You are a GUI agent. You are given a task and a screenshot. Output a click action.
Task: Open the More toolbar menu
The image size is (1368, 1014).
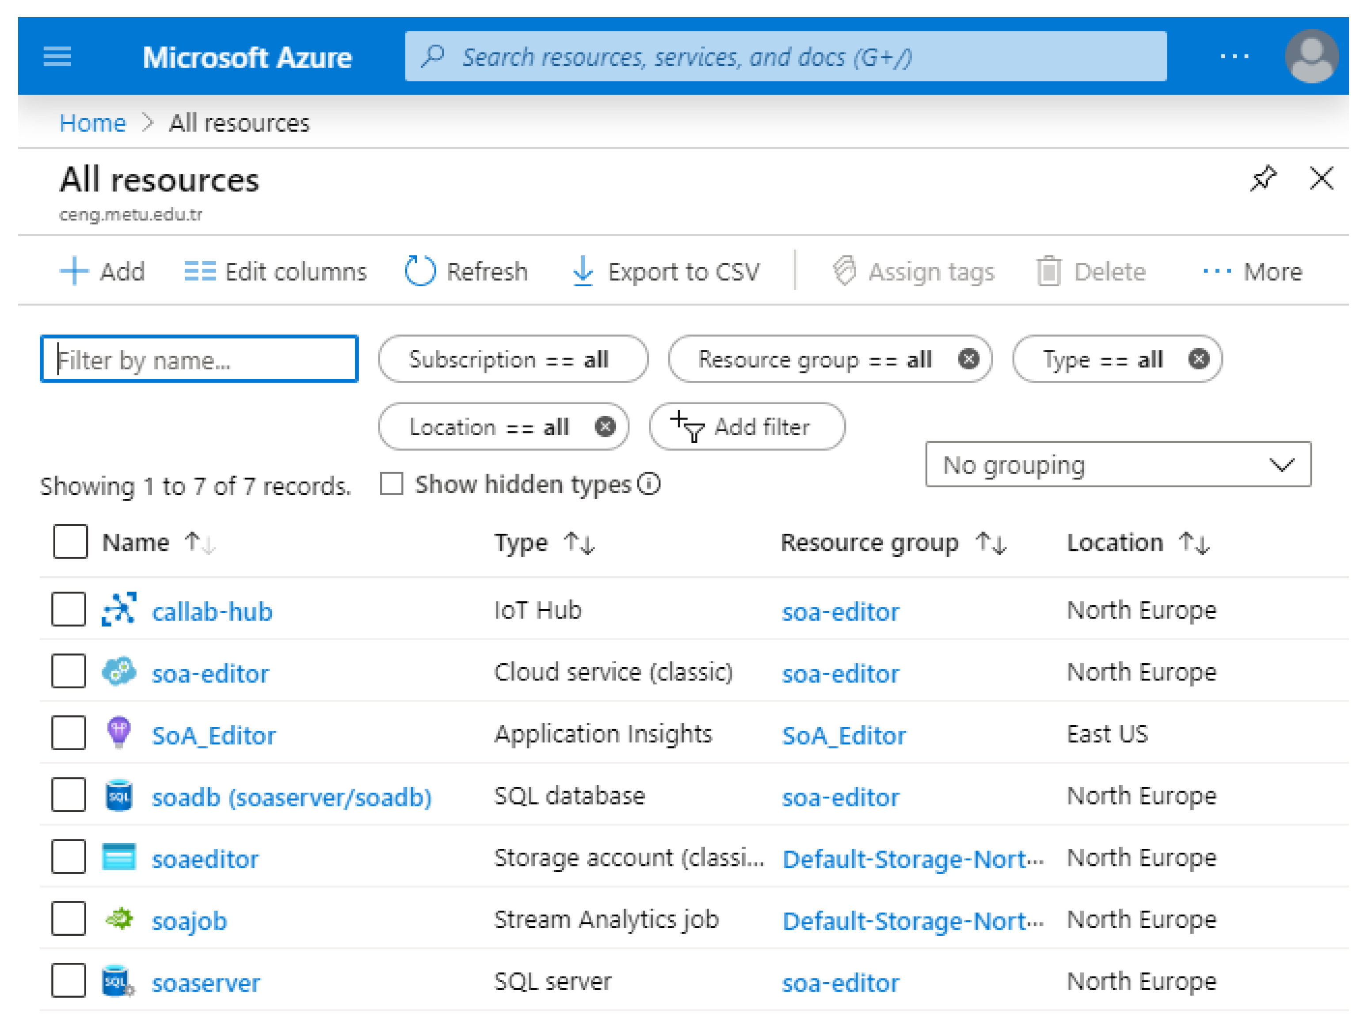click(1252, 271)
